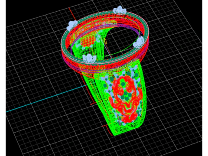Select the light-blue flower gem on the bezel's right side

pos(139,42)
